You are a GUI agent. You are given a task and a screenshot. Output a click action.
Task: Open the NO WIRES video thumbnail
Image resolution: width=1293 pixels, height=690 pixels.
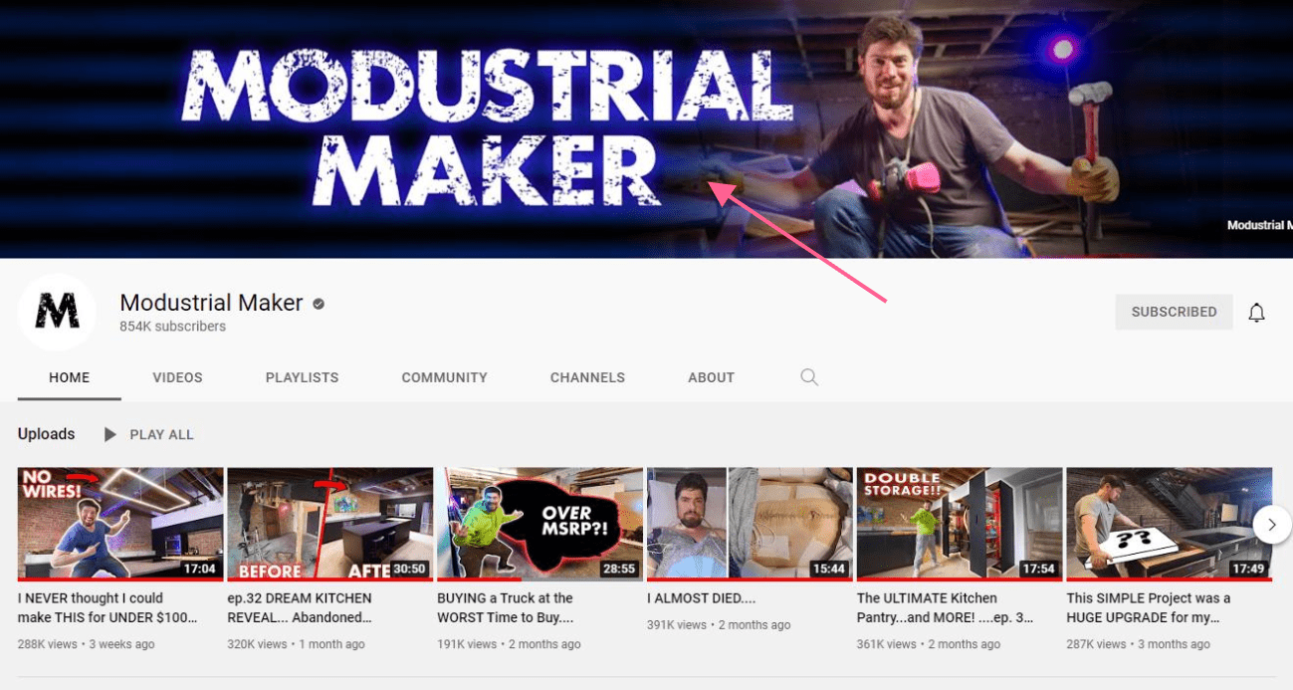[x=120, y=524]
